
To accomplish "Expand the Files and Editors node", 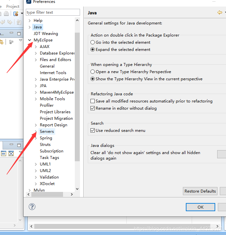I will (36, 60).
